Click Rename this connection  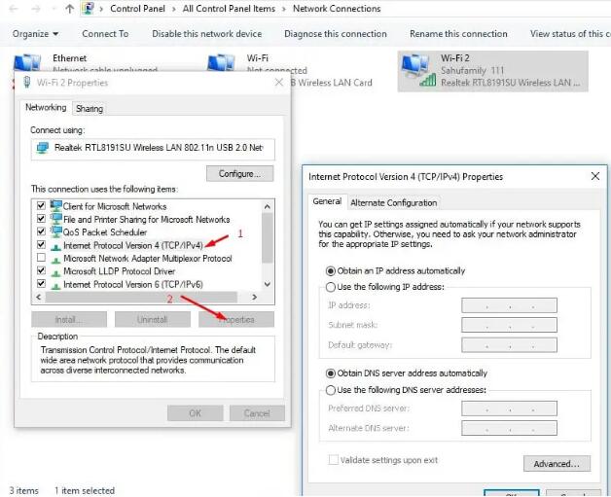tap(458, 34)
